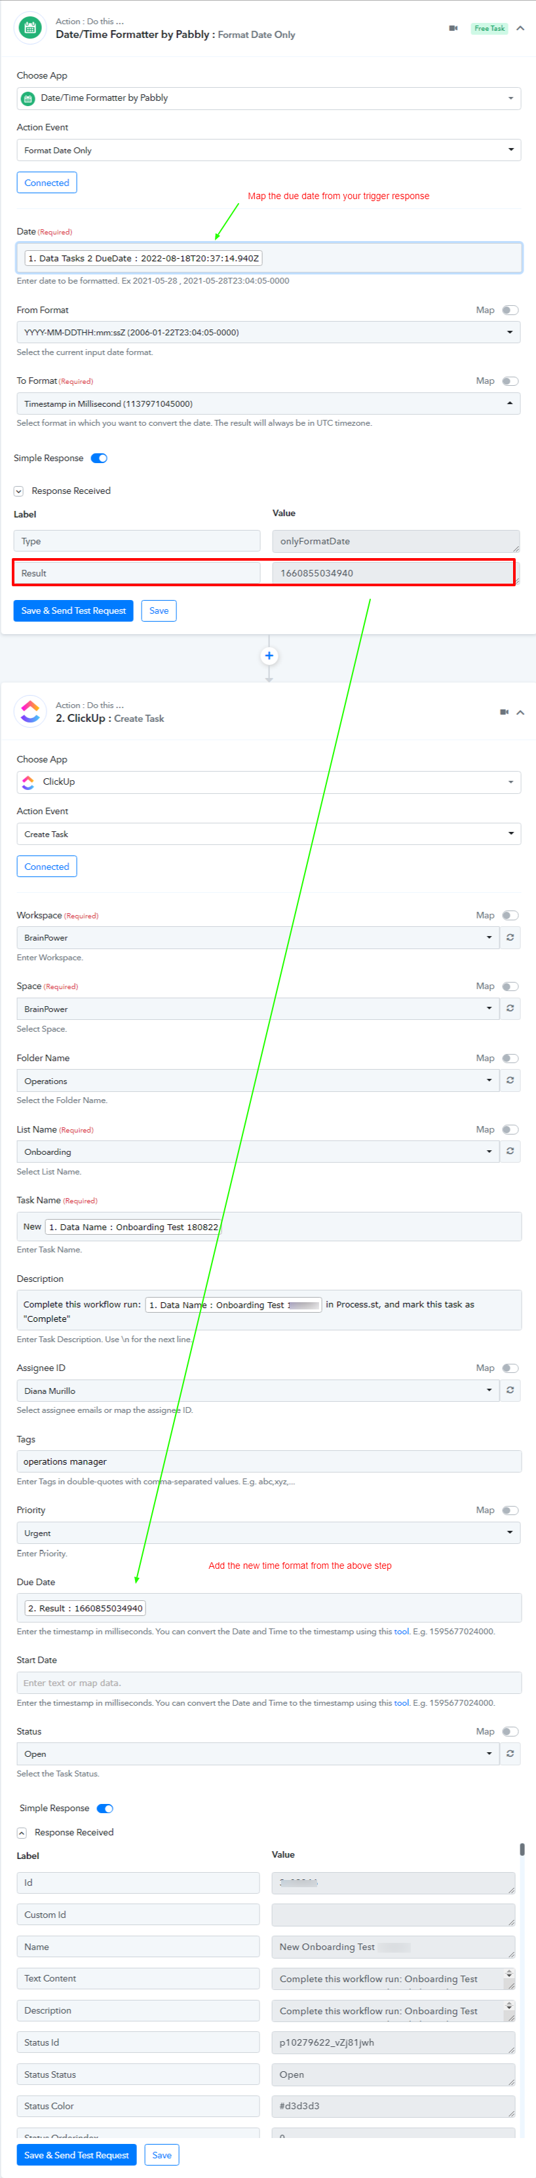Click the ClickUp logo icon in step header
The image size is (536, 2178).
click(30, 711)
